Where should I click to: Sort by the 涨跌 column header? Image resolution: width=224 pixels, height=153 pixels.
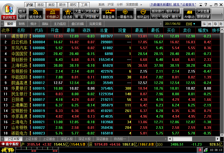point(87,30)
